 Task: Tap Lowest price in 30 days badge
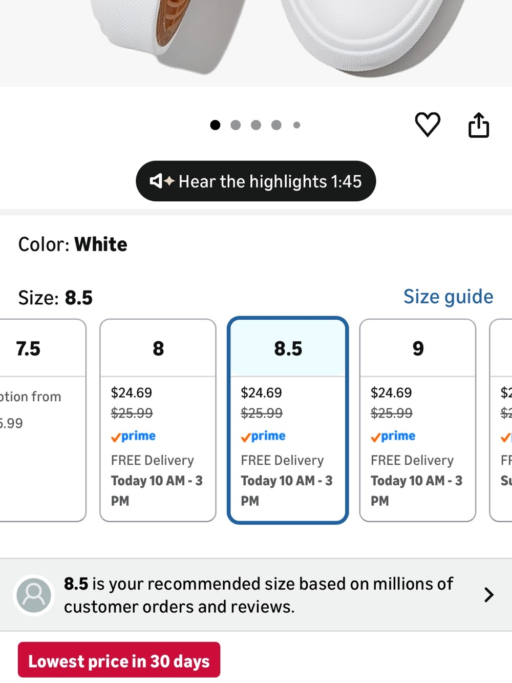coord(119,660)
